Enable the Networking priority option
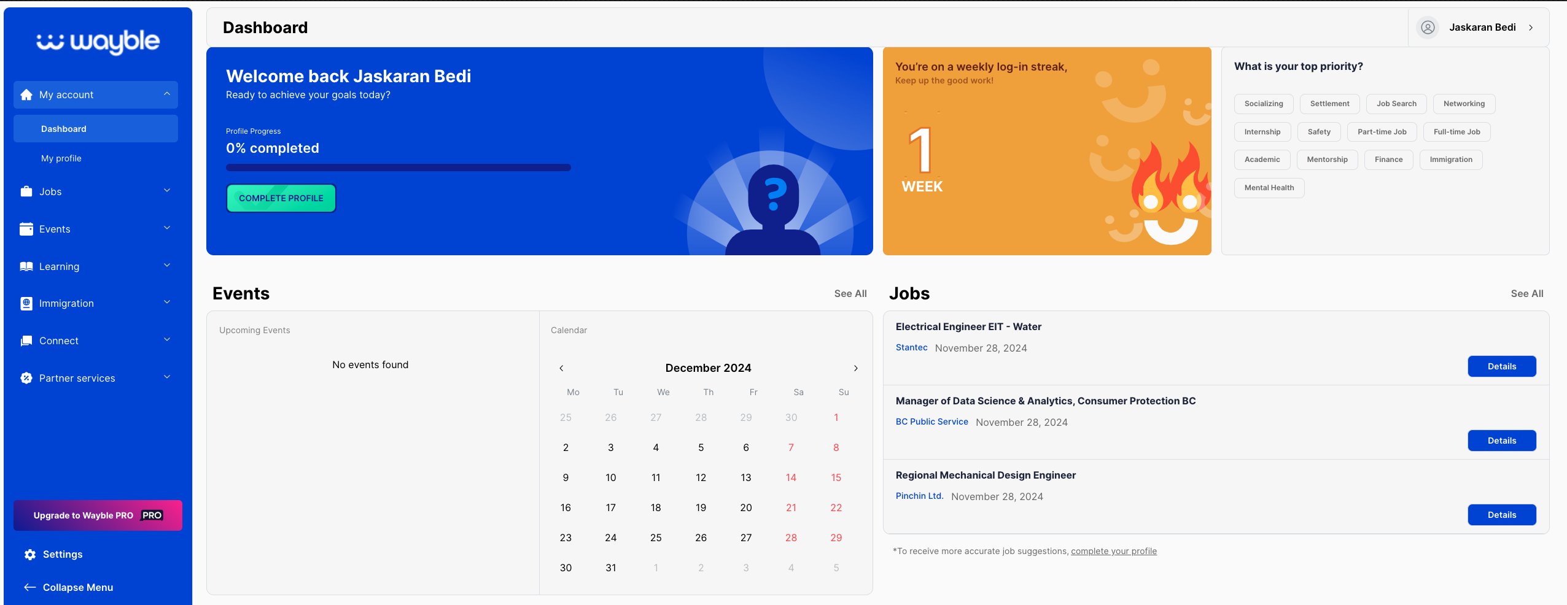Viewport: 1567px width, 605px height. click(x=1464, y=104)
